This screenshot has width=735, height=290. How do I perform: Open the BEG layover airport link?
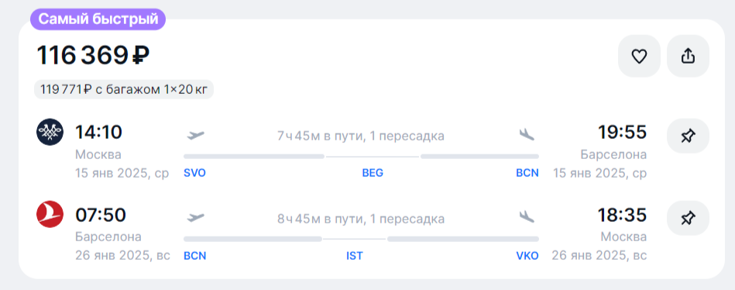pos(373,173)
